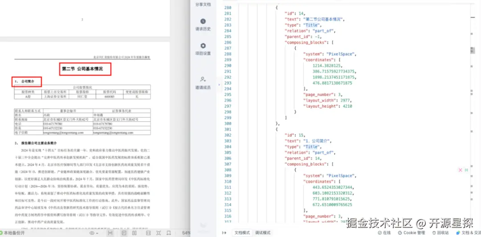481x237 pixels.
Task: Click line number 307 in the JSON gutter
Action: [x=227, y=164]
